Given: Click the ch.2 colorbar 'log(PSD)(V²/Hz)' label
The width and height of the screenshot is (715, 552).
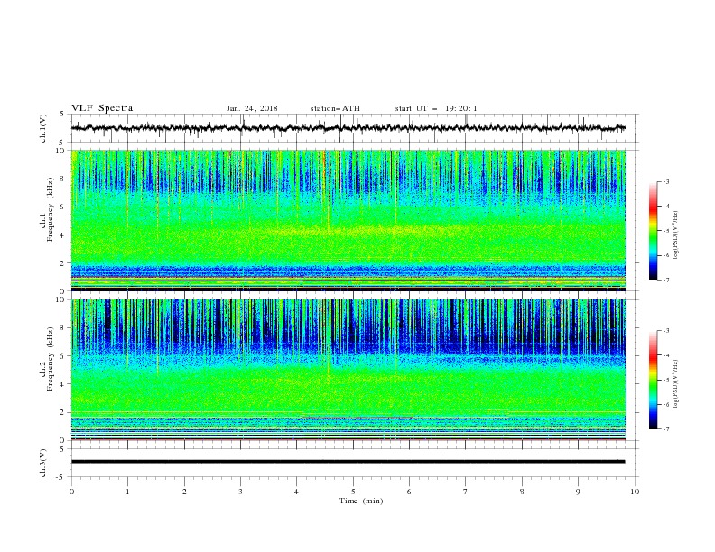Looking at the screenshot, I should coord(676,384).
